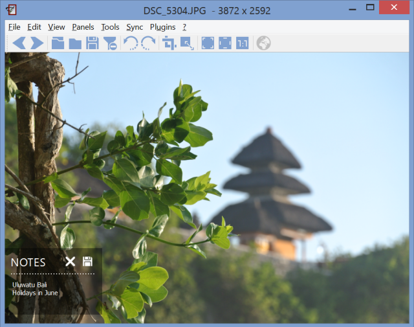The image size is (414, 327).
Task: Open the resize image tool
Action: pyautogui.click(x=187, y=43)
